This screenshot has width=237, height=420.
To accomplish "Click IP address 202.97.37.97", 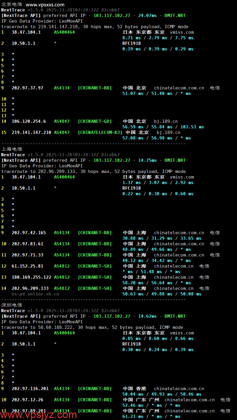I will coord(28,88).
